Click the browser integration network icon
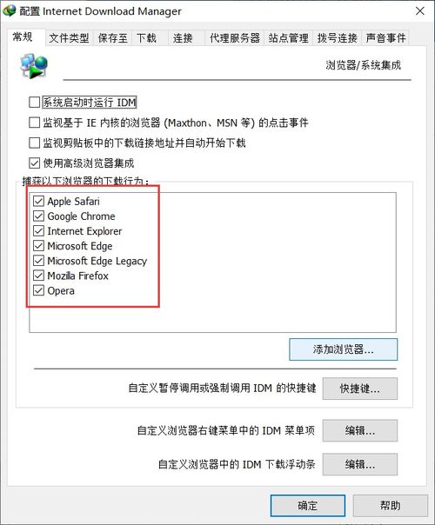This screenshot has width=435, height=525. click(34, 66)
